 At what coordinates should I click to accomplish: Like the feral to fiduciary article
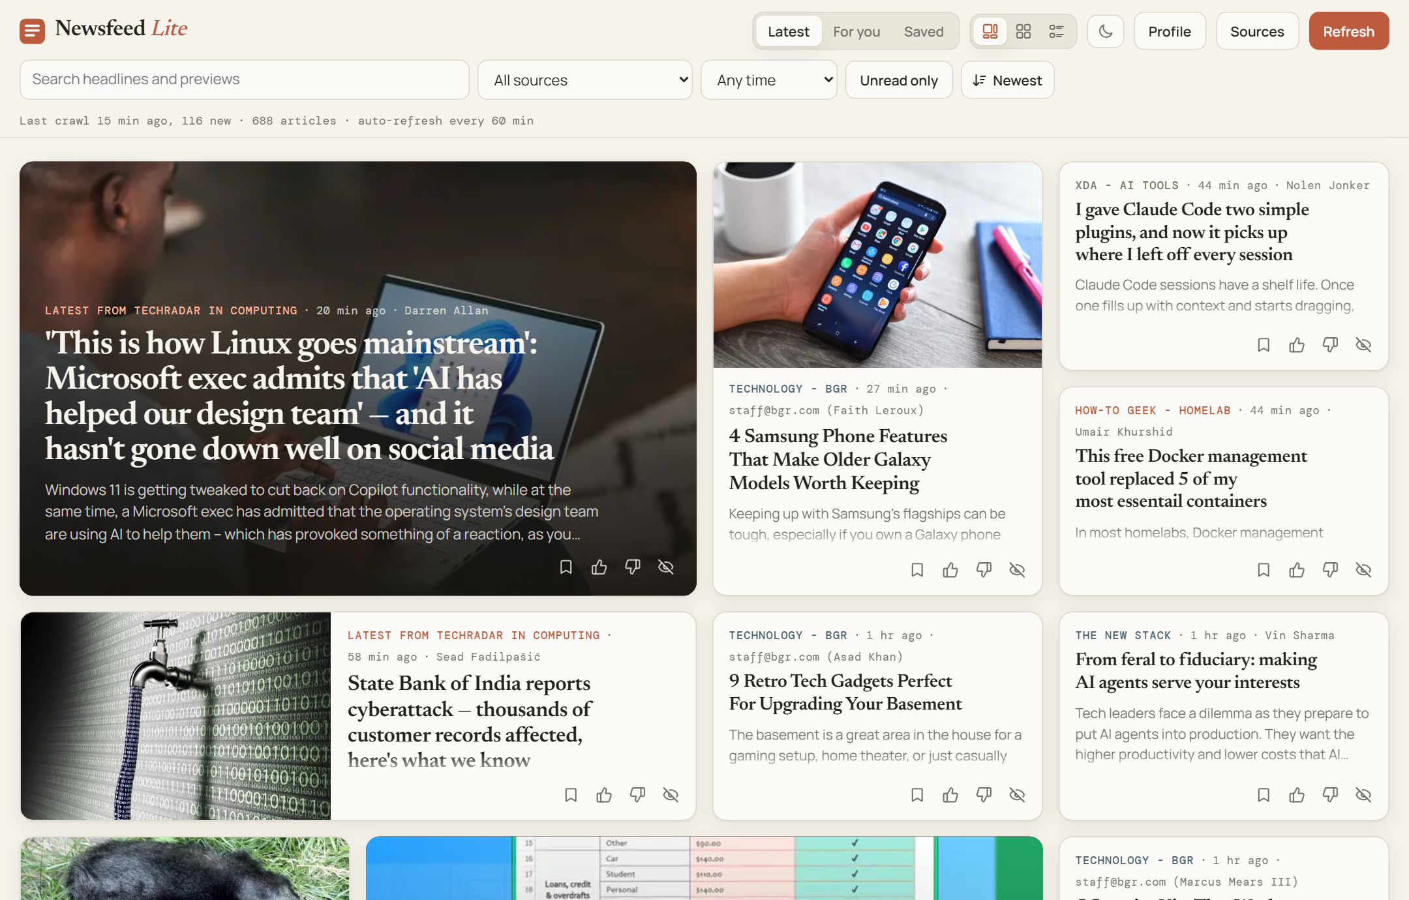tap(1297, 795)
